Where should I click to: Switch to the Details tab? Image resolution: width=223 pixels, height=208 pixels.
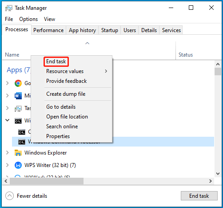(x=149, y=30)
